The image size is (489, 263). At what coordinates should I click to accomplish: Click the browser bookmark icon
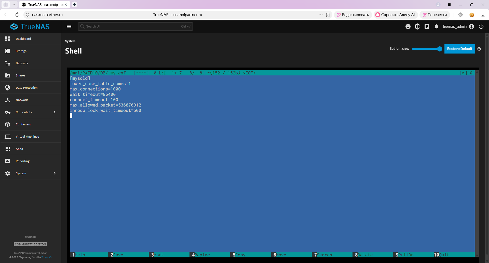[328, 15]
